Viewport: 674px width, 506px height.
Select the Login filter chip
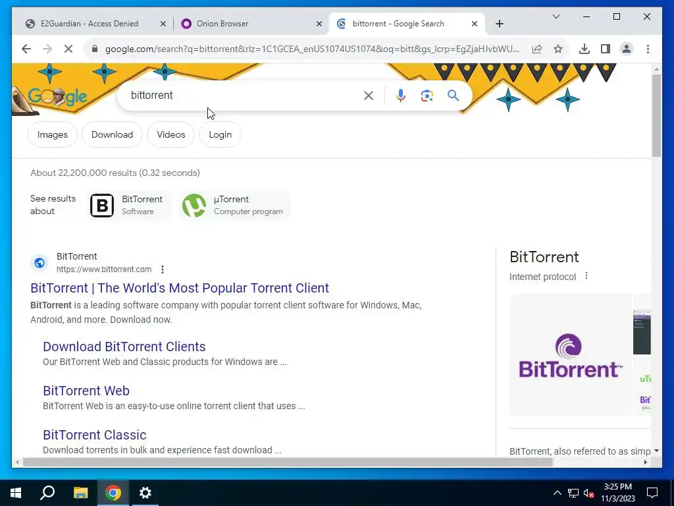click(x=220, y=134)
